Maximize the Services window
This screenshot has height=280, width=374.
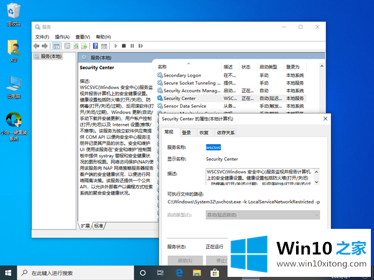[300, 27]
